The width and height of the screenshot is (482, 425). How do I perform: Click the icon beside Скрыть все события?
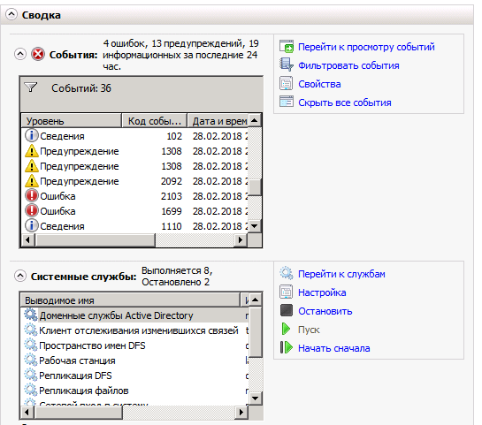coord(287,102)
